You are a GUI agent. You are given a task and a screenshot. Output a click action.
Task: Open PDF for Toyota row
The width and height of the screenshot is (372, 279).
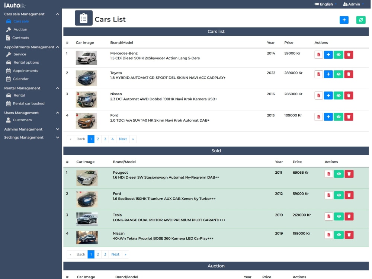click(x=318, y=74)
